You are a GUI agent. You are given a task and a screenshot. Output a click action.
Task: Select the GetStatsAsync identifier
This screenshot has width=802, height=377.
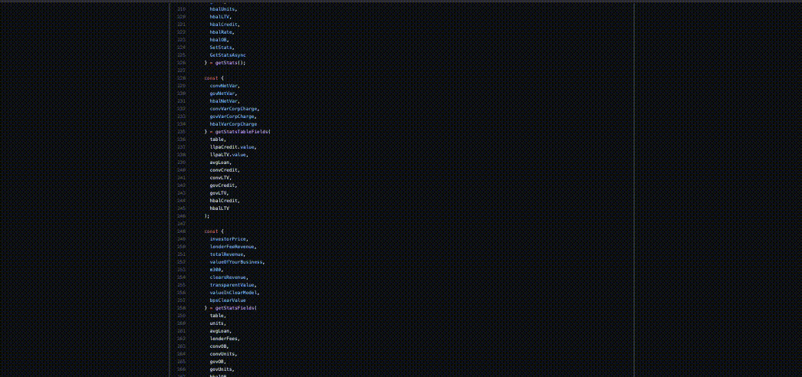tap(228, 54)
